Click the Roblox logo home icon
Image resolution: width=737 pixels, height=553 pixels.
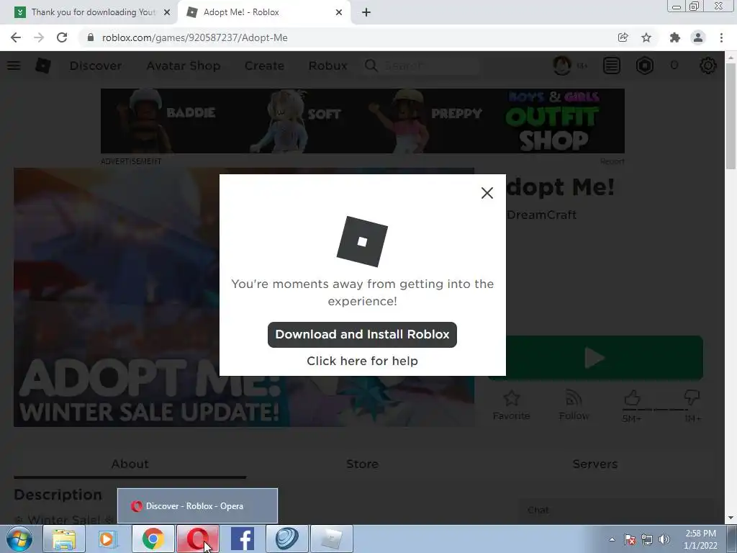43,66
